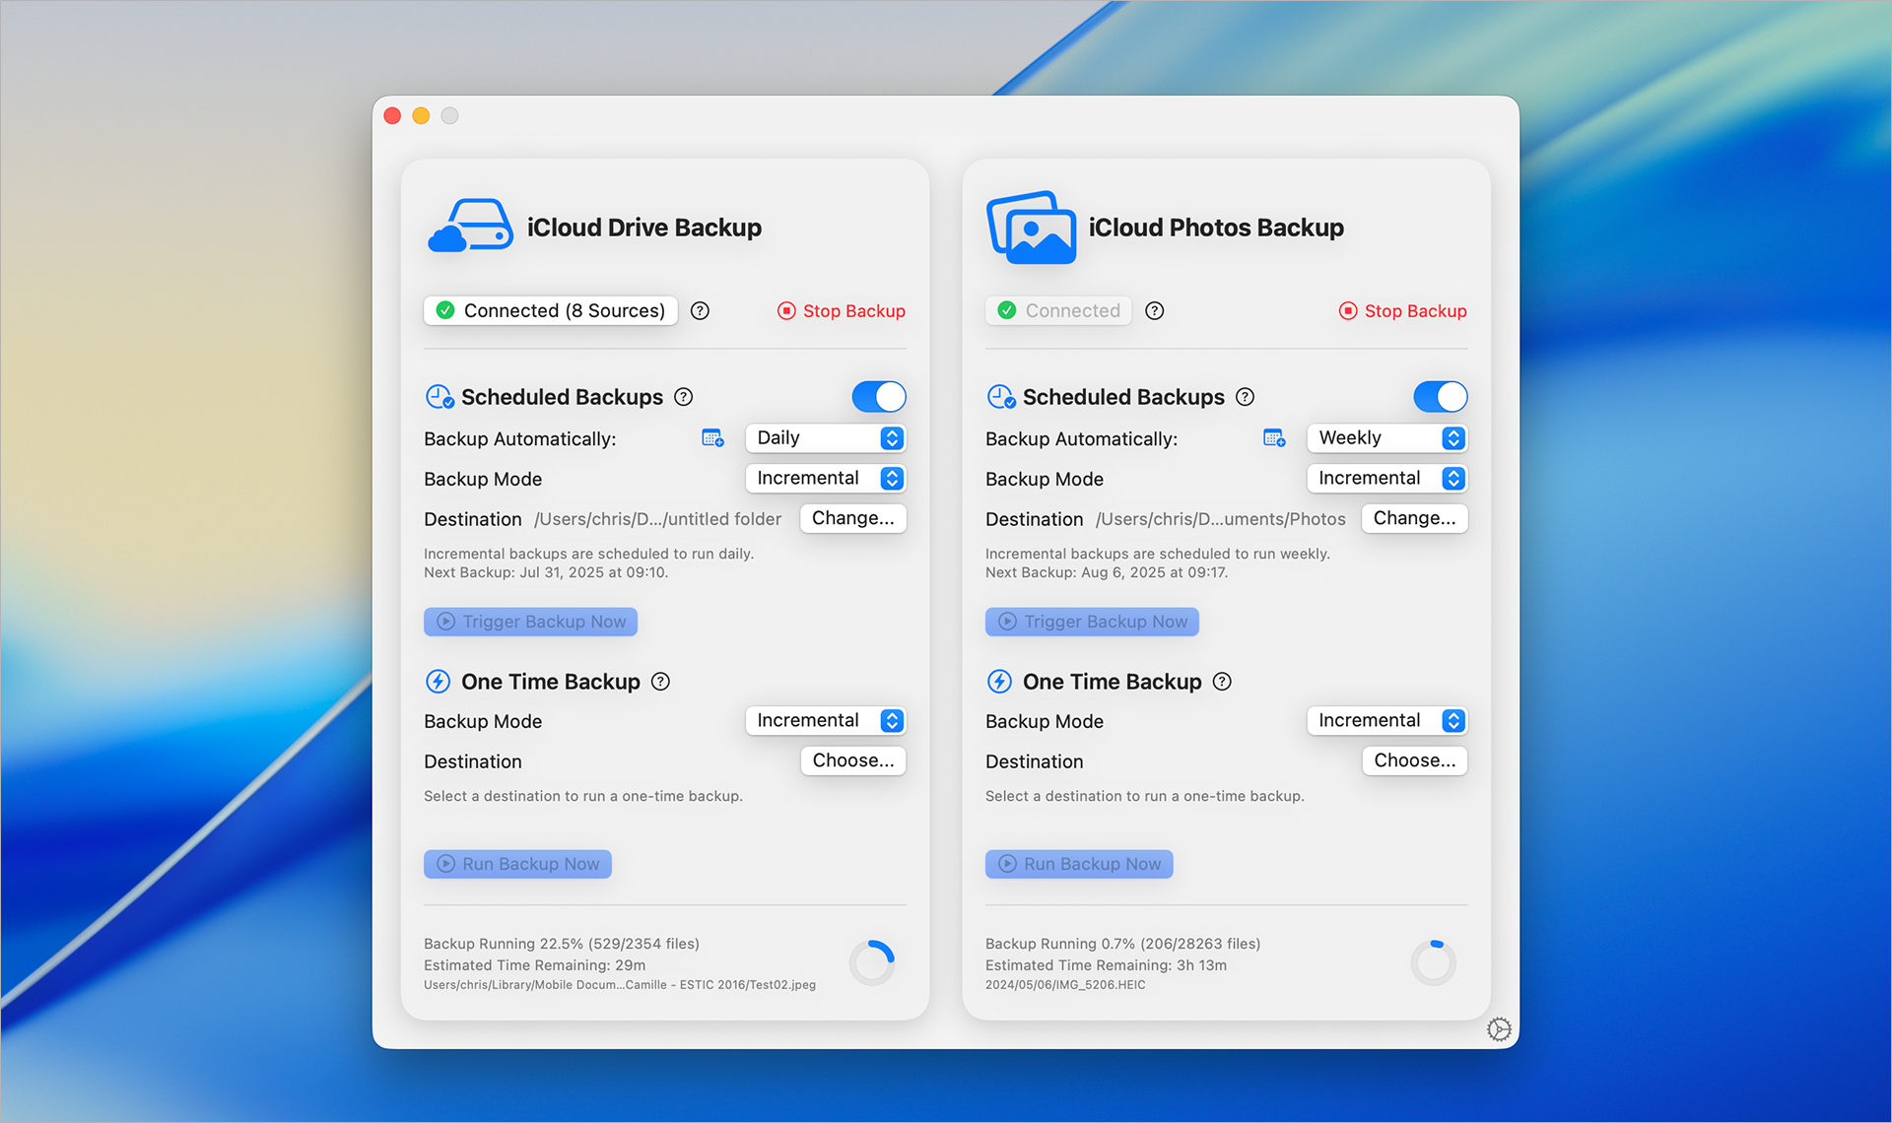Open Drive One Time Backup Mode dropdown
Screen dimensions: 1892x1123
point(826,720)
